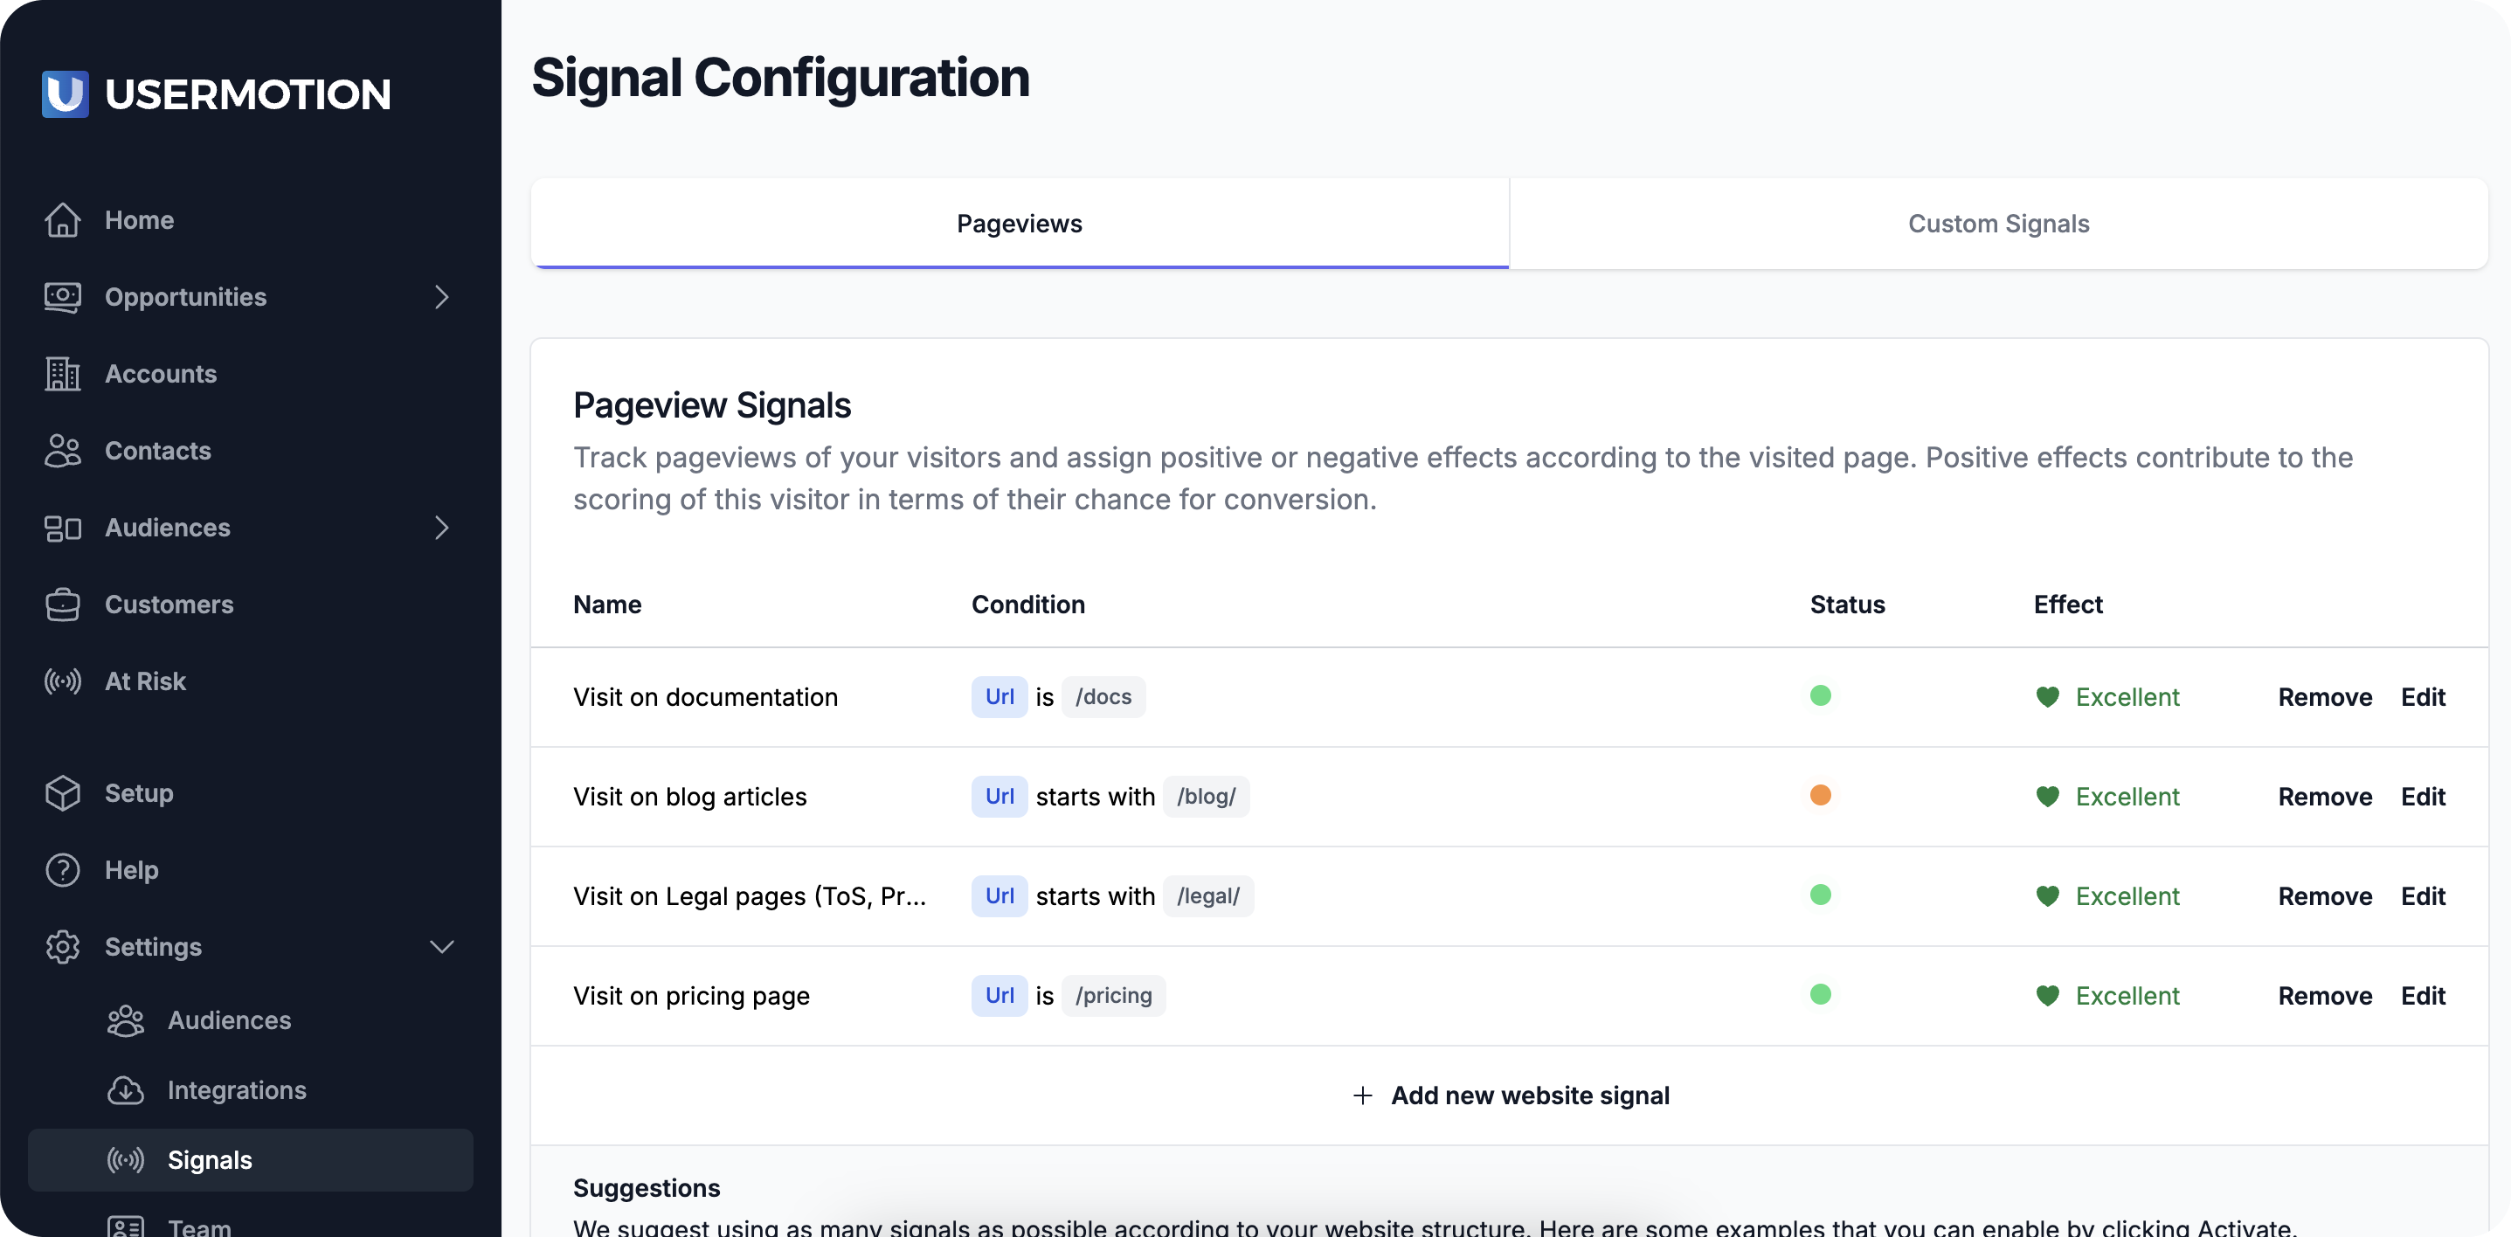The image size is (2511, 1237).
Task: Edit the Visit on pricing page signal
Action: click(x=2422, y=996)
